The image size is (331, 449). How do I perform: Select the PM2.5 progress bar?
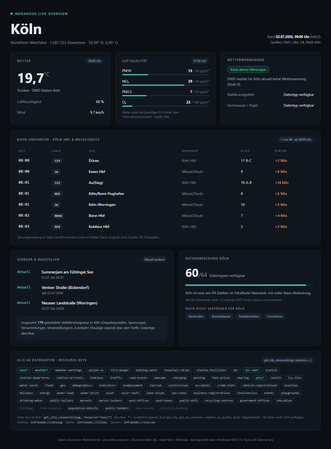point(165,95)
